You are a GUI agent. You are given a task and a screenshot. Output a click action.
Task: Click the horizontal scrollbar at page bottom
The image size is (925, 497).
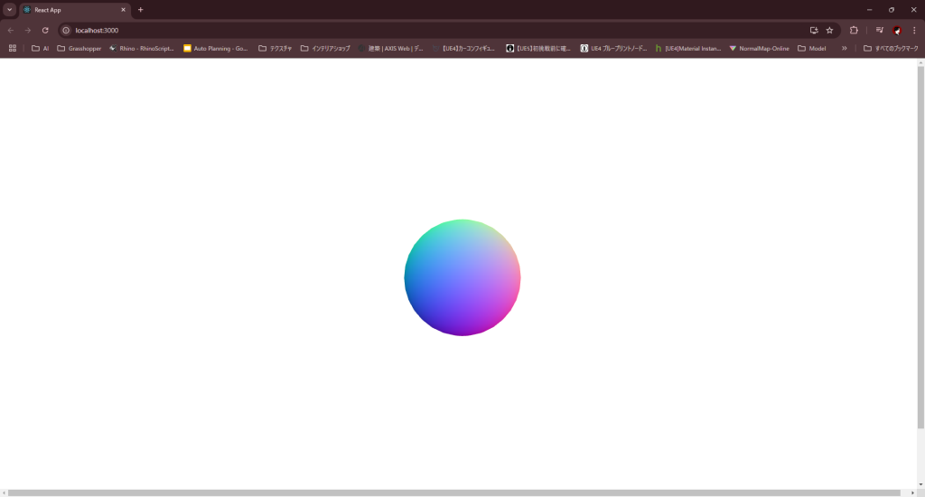[452, 492]
